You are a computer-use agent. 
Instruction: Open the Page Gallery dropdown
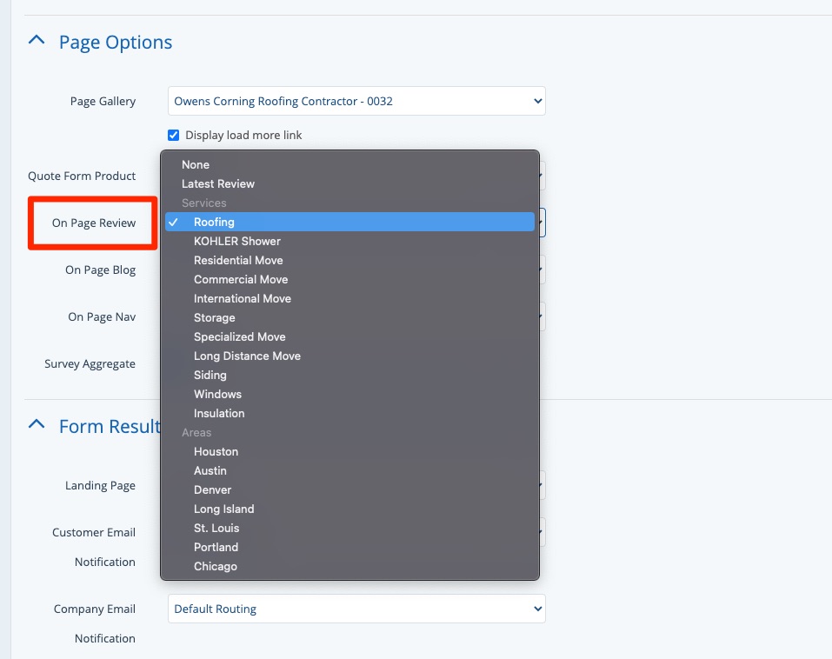356,101
